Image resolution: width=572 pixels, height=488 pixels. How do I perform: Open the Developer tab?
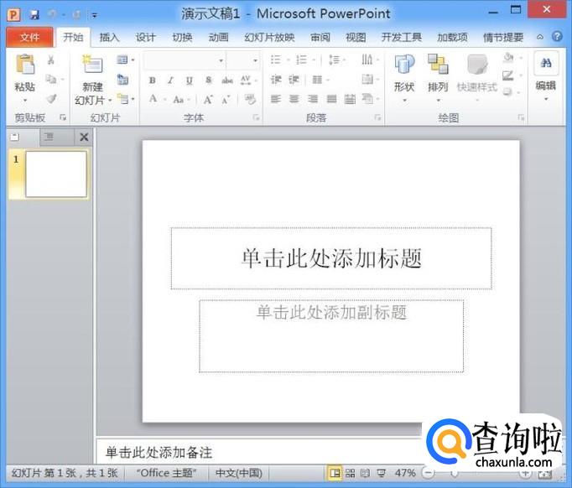click(401, 37)
